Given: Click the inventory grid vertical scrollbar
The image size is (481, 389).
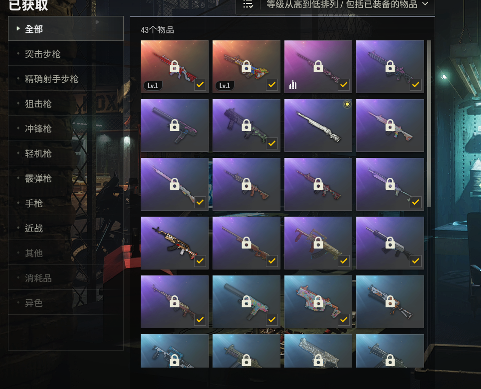Looking at the screenshot, I should (x=429, y=124).
